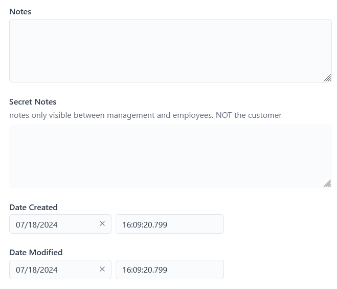Click the Date Modified label
337x289 pixels.
pos(36,253)
